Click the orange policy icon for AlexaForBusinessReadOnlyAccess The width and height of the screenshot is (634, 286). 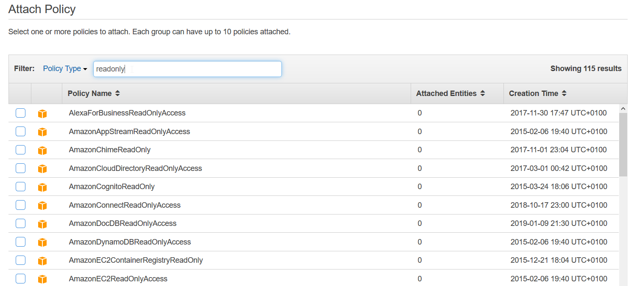(42, 114)
